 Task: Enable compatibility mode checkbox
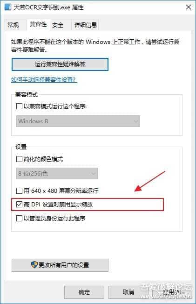[x=20, y=106]
